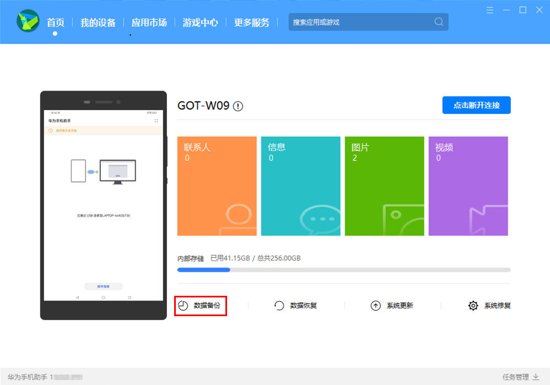Open the orange 联系人 tile
The width and height of the screenshot is (550, 385).
point(217,186)
